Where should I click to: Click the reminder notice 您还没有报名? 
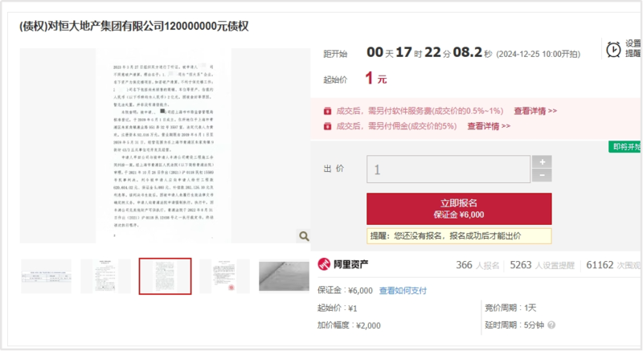coord(459,236)
